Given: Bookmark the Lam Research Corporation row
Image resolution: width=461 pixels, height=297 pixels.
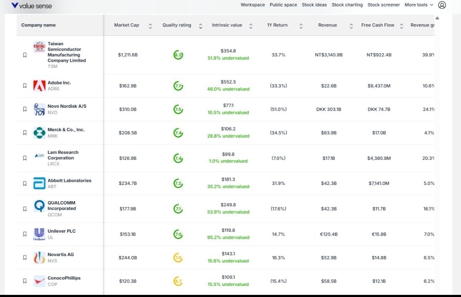Looking at the screenshot, I should click(x=25, y=158).
